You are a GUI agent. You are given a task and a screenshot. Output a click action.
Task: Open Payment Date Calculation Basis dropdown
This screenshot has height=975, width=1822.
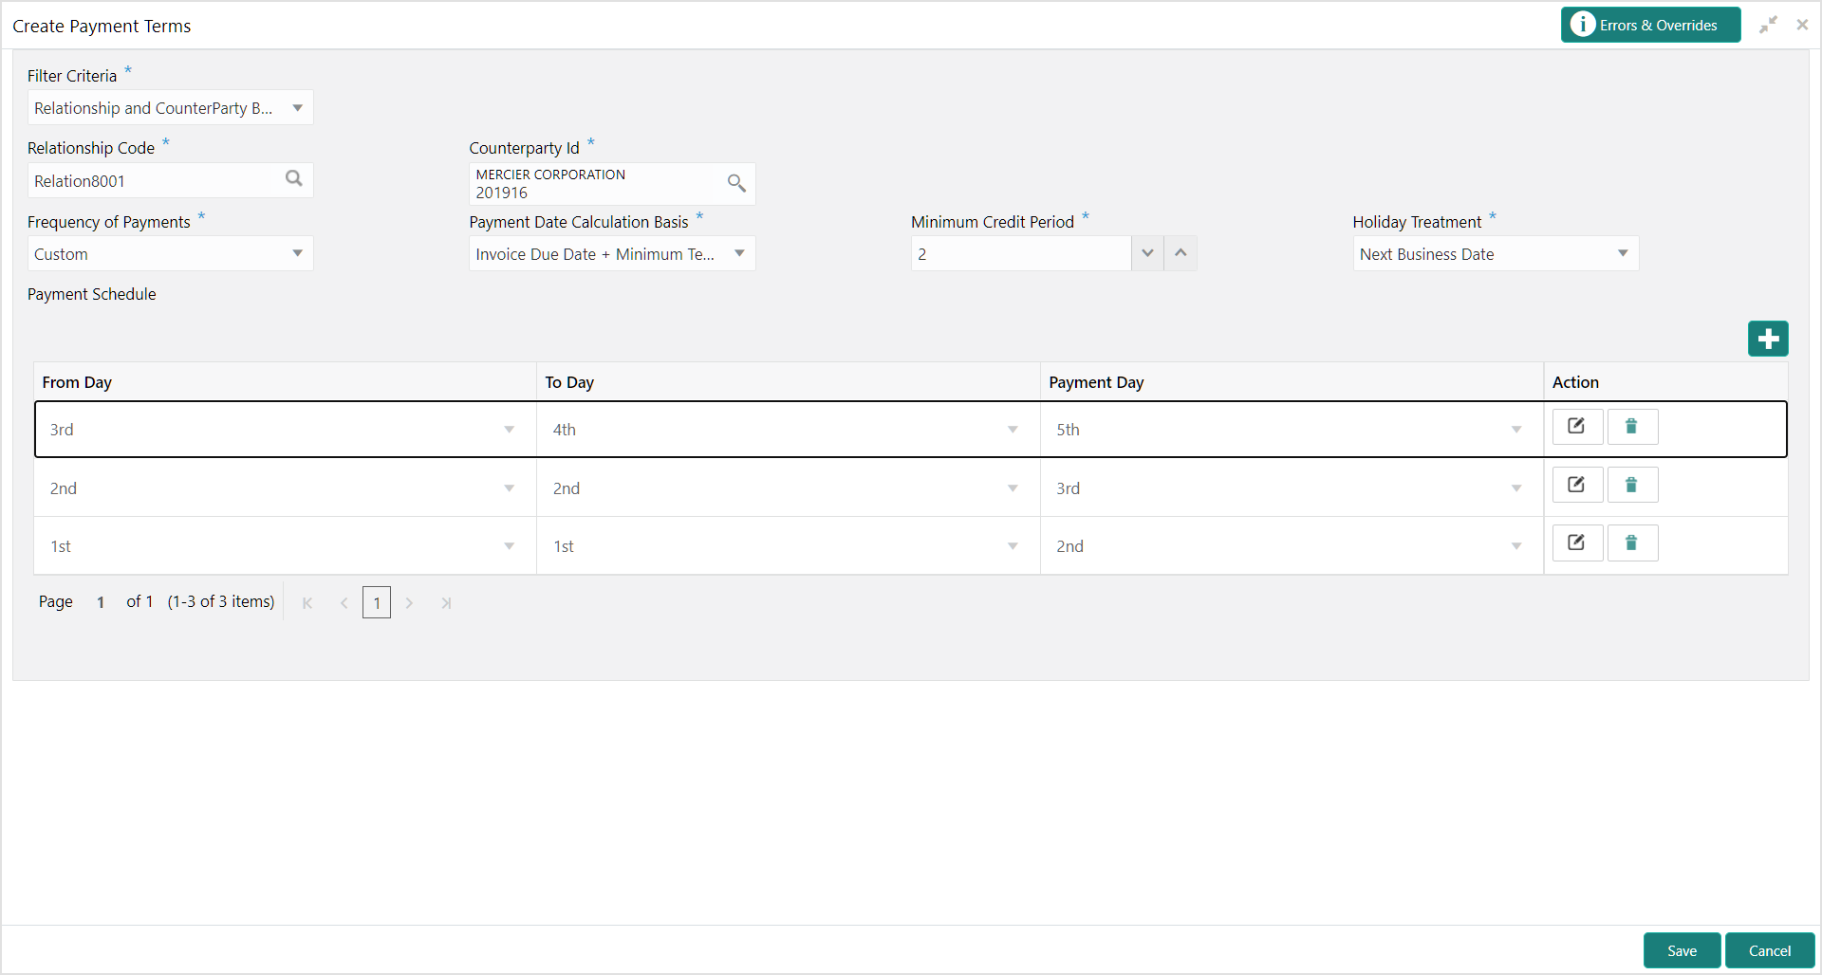[612, 254]
